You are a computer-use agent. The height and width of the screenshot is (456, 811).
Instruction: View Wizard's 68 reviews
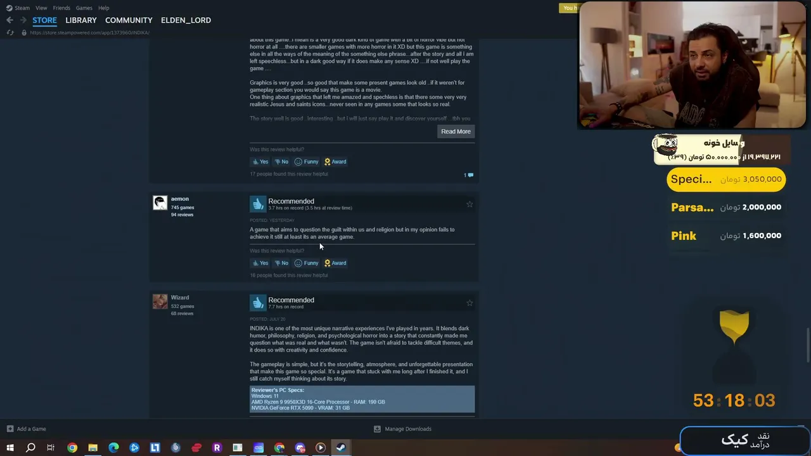(x=182, y=313)
